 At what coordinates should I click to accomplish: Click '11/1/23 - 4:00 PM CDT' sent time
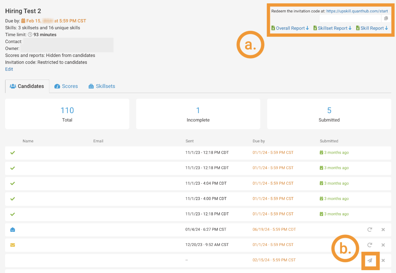206,199
